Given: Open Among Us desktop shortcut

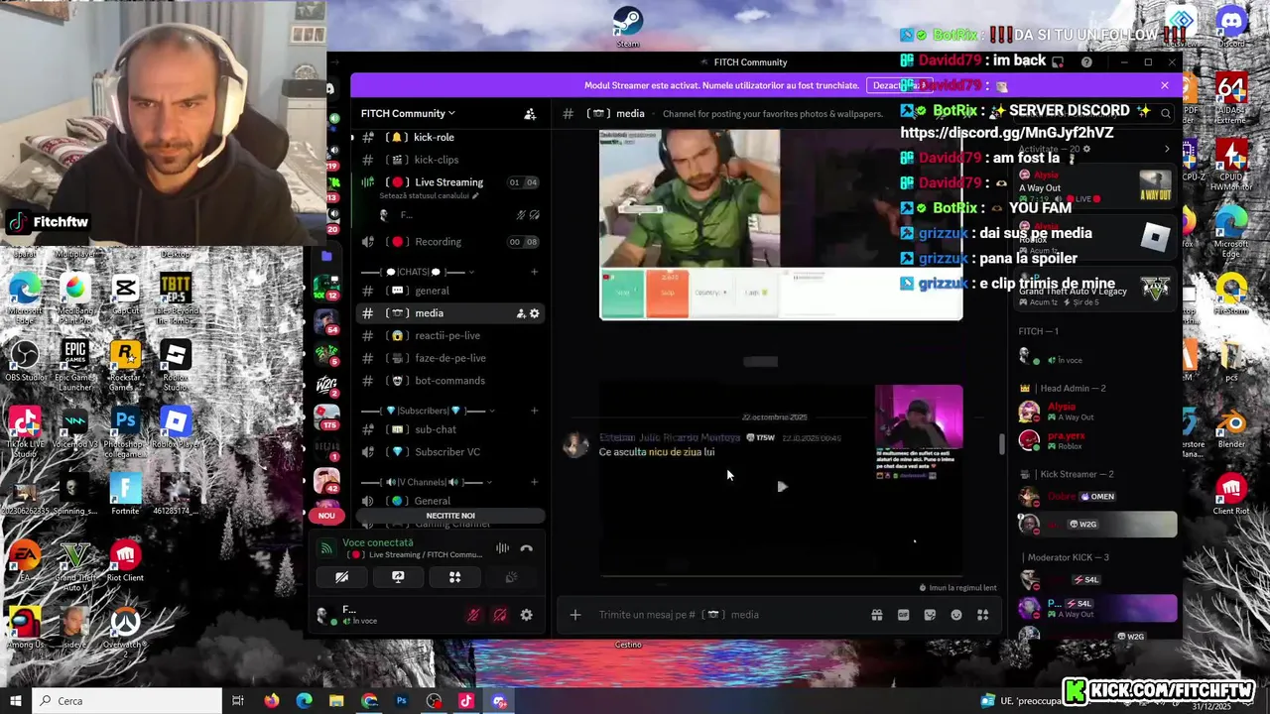Looking at the screenshot, I should (x=25, y=627).
